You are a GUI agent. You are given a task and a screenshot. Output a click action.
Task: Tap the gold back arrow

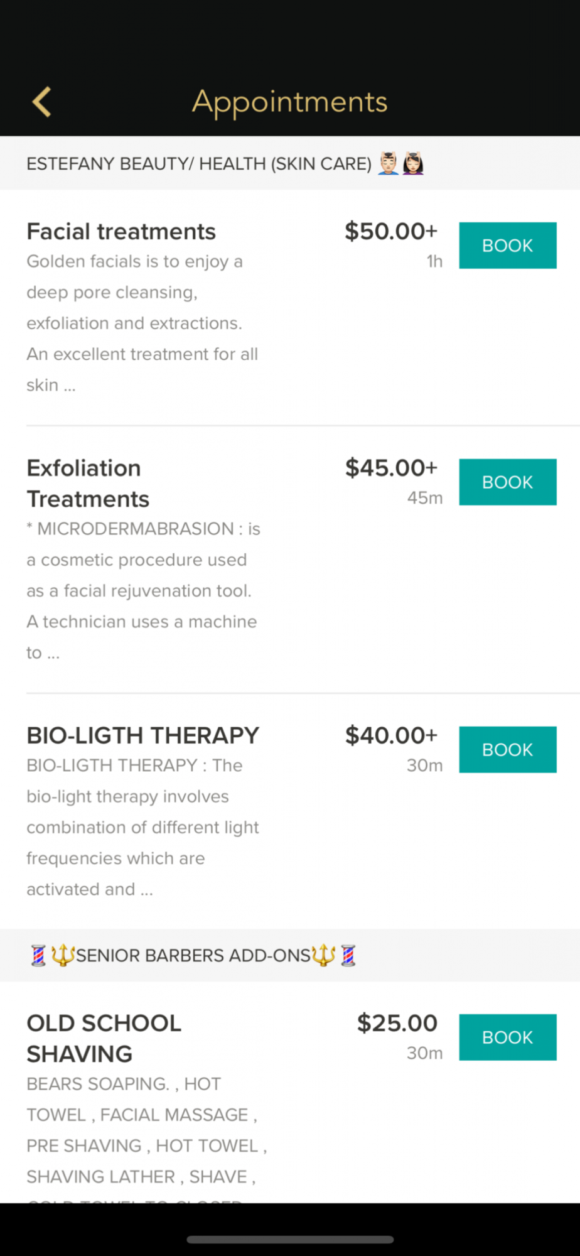click(x=42, y=102)
